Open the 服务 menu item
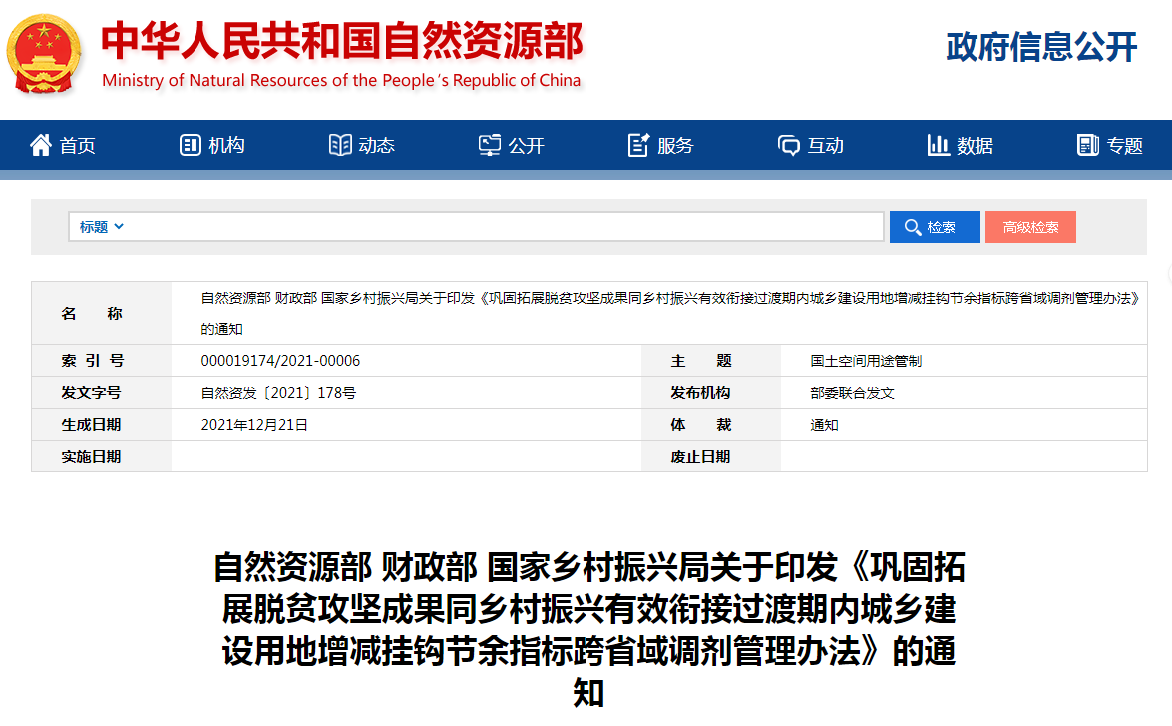 click(660, 145)
